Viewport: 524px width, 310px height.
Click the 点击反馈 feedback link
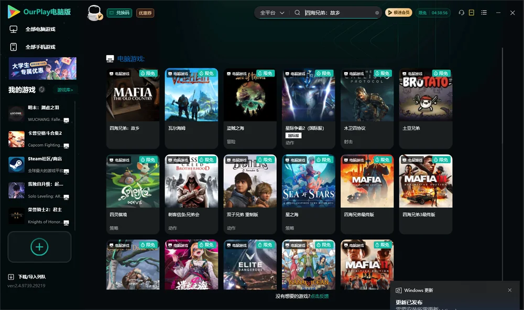[320, 296]
